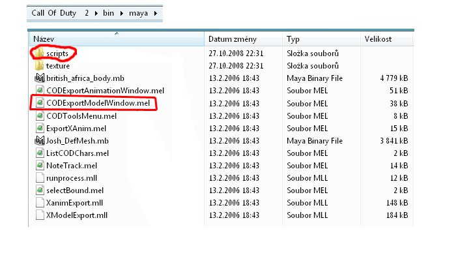Select the XanimExport.mll file icon
The image size is (456, 261).
(40, 203)
